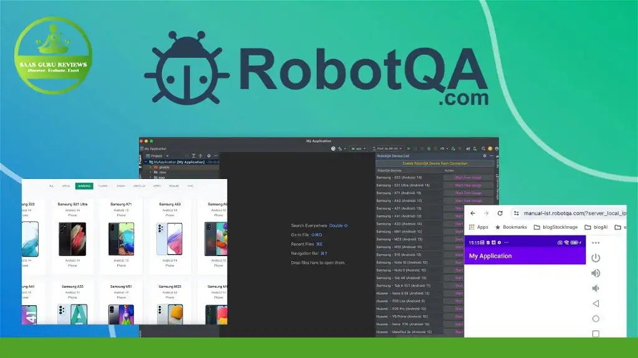Select the OPPO brand tab

coord(157,186)
